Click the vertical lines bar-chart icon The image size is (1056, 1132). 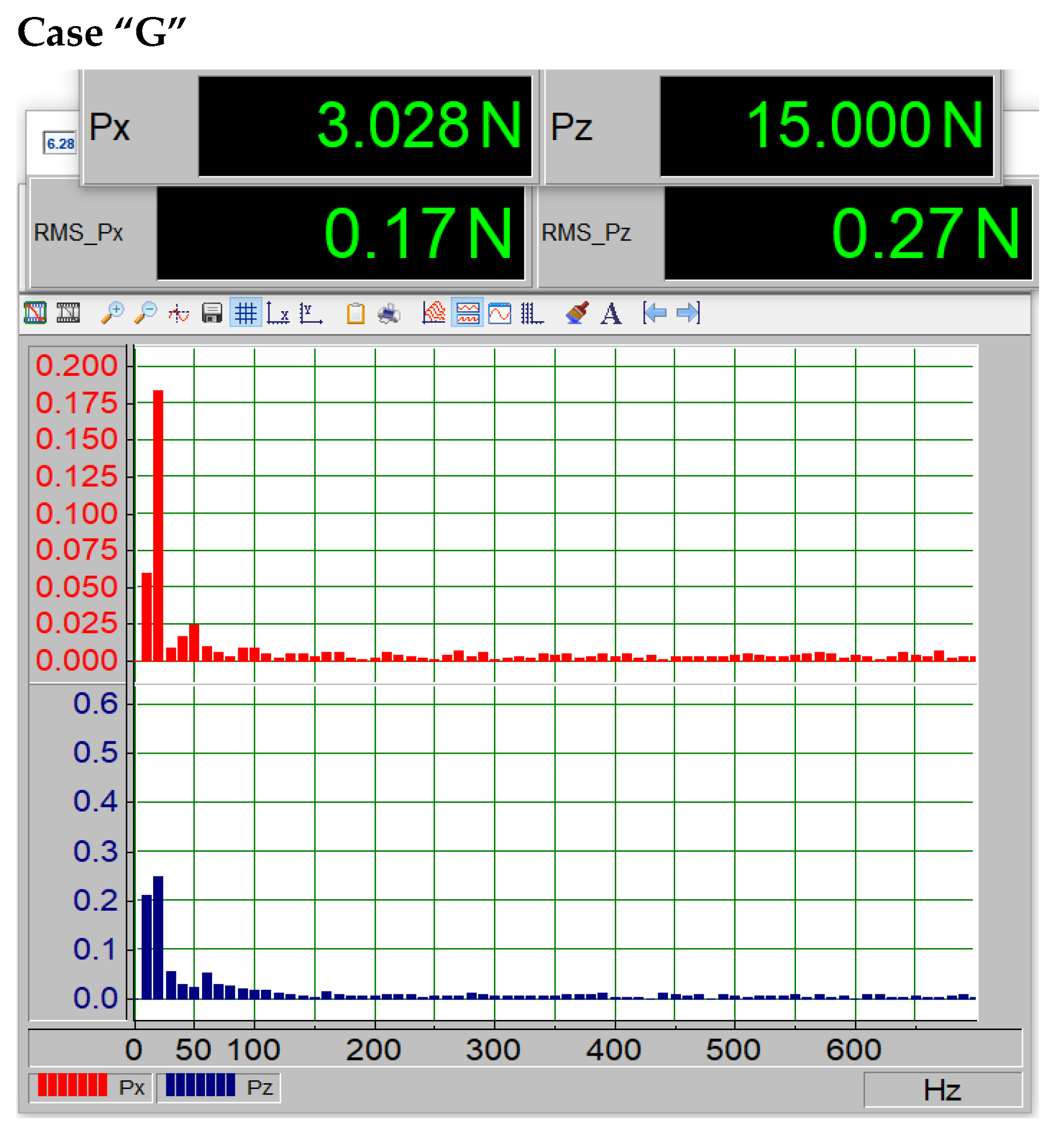(532, 313)
